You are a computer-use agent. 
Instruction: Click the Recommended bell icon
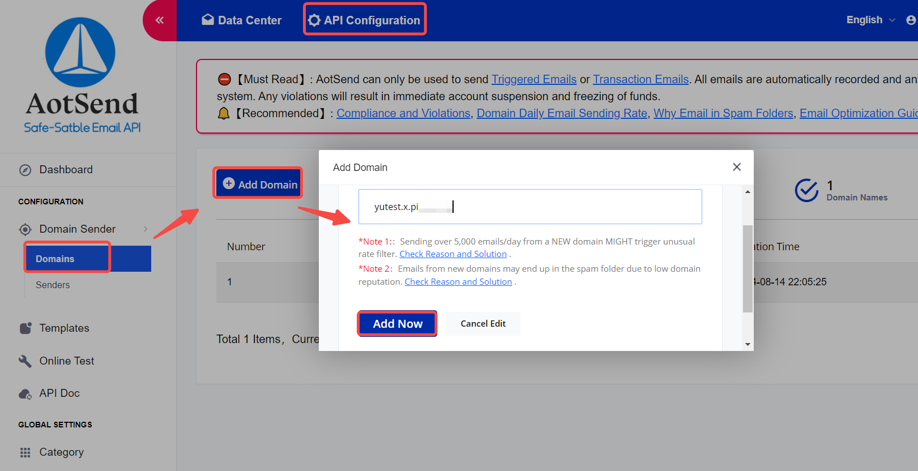(x=224, y=113)
